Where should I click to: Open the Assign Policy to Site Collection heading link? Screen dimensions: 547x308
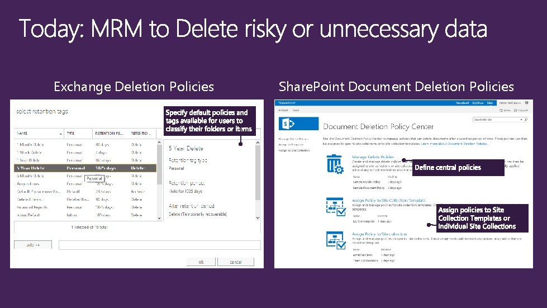[379, 234]
